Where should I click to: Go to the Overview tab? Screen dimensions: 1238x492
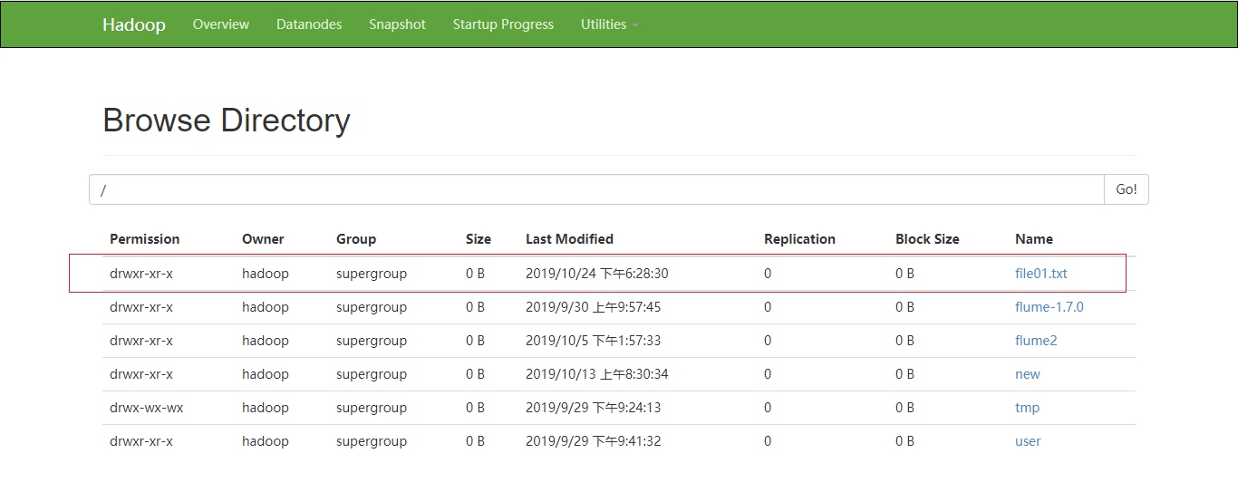pos(220,24)
